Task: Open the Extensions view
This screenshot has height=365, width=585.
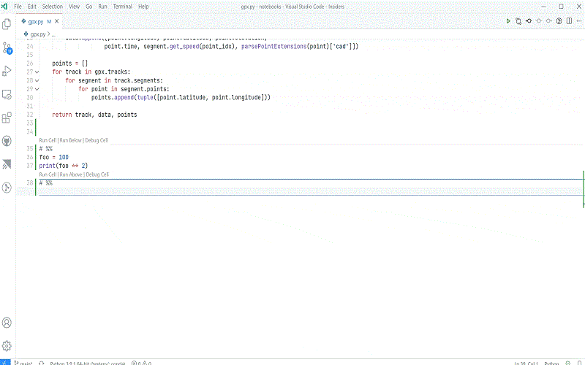Action: click(7, 118)
